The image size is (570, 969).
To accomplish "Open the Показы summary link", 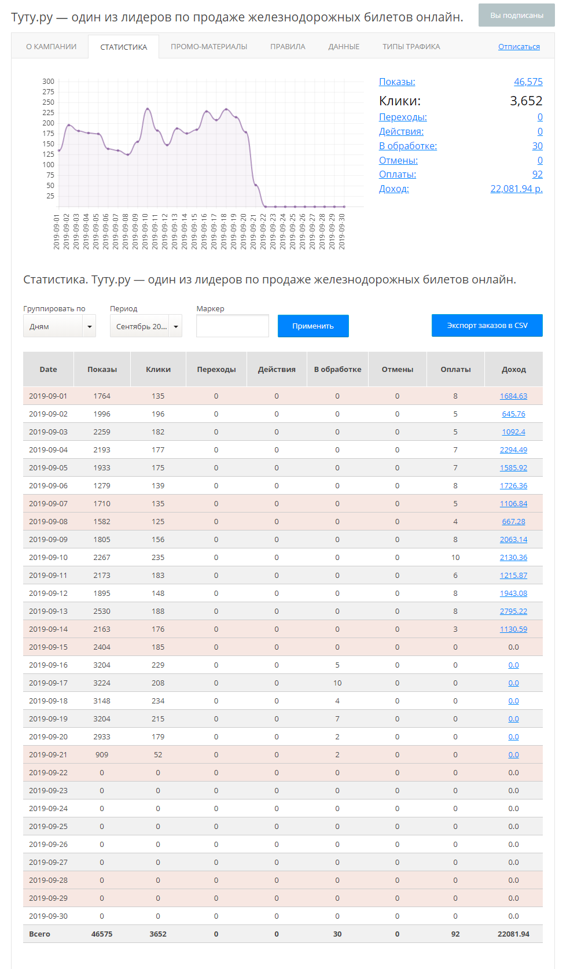I will tap(397, 82).
